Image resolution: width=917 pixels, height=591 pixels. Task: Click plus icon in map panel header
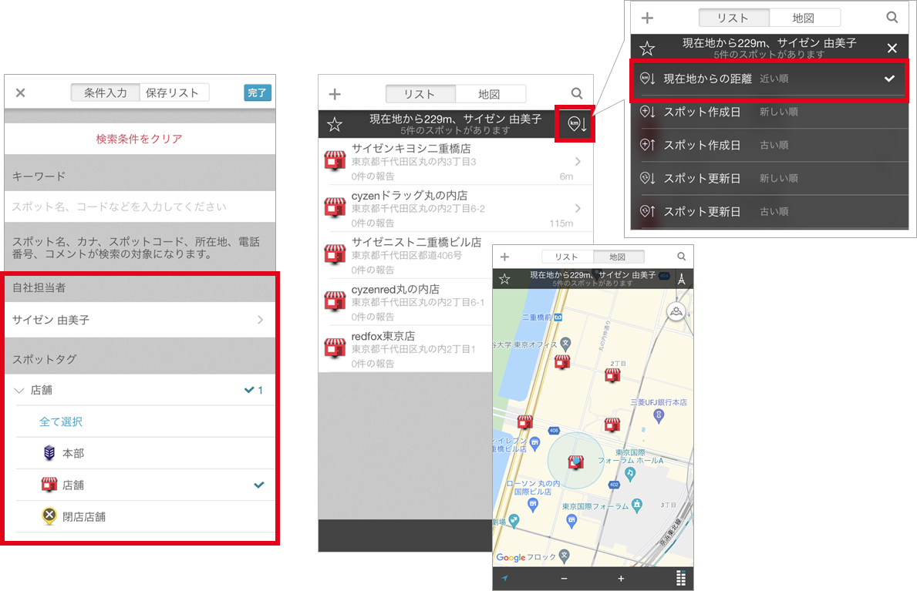(504, 257)
